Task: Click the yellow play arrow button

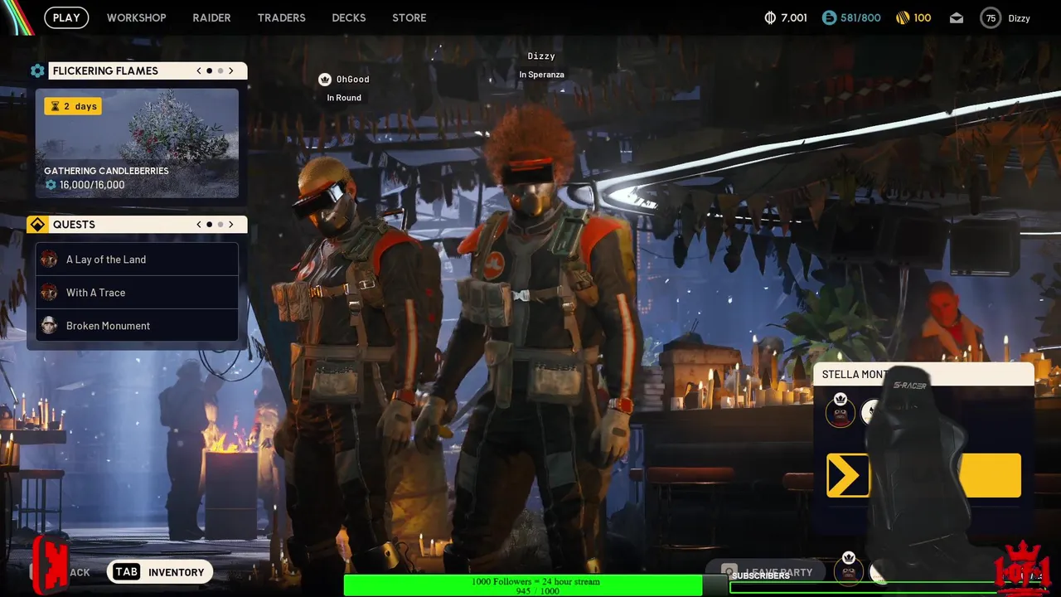Action: [x=848, y=476]
